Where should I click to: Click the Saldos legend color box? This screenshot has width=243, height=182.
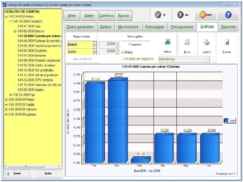[226, 120]
